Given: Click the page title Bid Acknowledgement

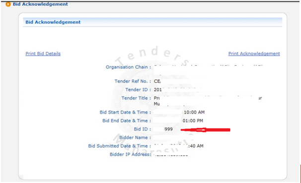Looking at the screenshot, I should (x=40, y=4).
